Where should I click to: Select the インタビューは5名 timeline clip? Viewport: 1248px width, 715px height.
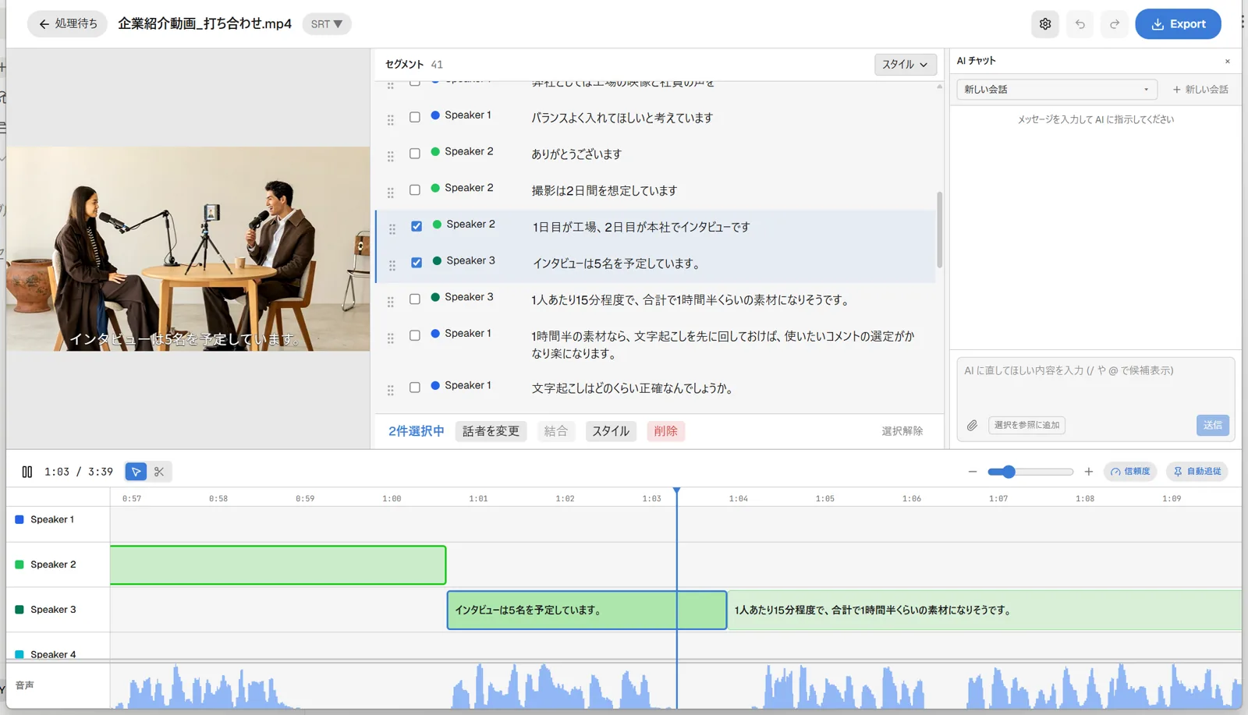pyautogui.click(x=587, y=611)
